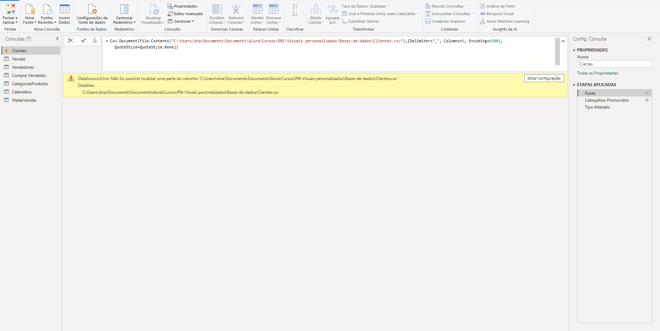Click Agrupar por icon
Viewport: 660px width, 331px height.
332,9
